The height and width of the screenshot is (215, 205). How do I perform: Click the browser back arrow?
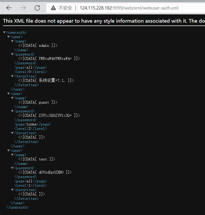pyautogui.click(x=9, y=8)
